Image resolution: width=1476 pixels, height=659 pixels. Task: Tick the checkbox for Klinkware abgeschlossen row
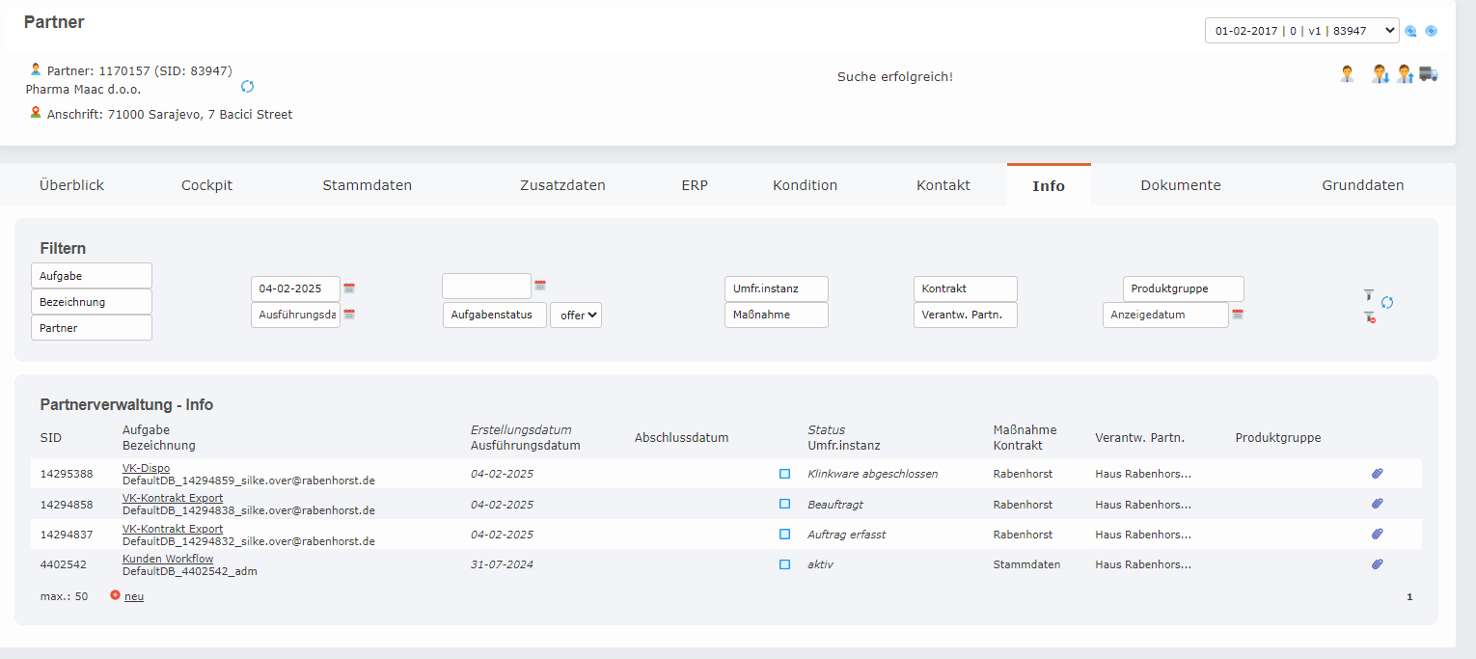(x=784, y=474)
